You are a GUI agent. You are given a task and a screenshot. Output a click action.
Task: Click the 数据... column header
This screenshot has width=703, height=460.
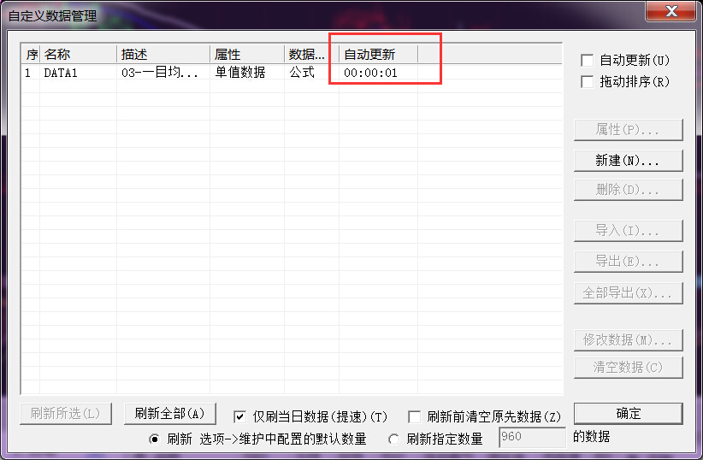pyautogui.click(x=311, y=55)
